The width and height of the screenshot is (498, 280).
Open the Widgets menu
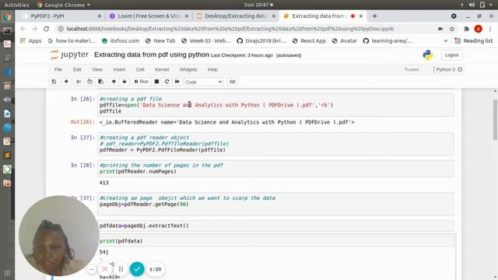click(x=188, y=69)
